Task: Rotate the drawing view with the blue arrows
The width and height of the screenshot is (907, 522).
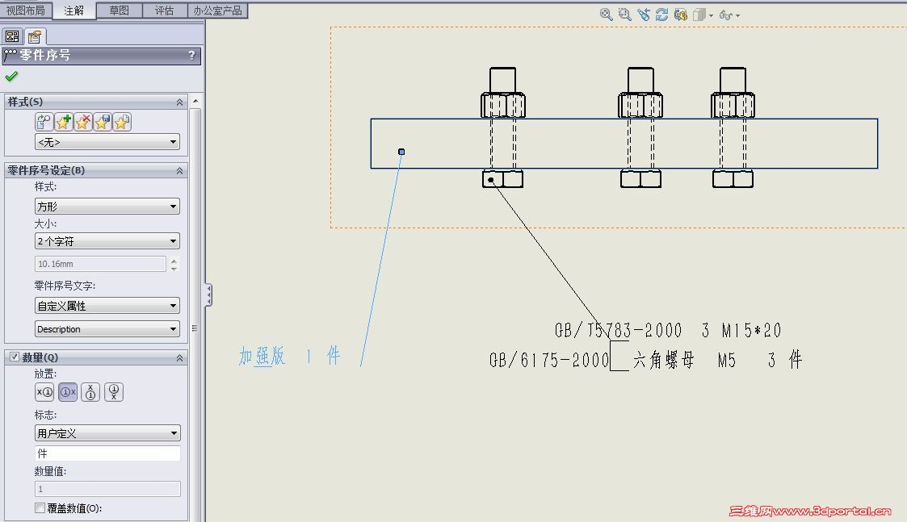Action: 661,15
